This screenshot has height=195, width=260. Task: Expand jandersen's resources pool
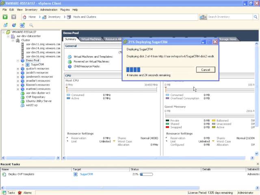[18, 77]
